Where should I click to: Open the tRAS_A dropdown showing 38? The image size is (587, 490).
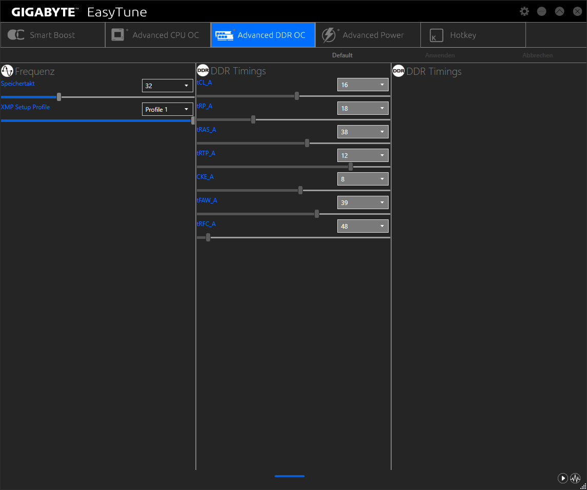point(363,132)
